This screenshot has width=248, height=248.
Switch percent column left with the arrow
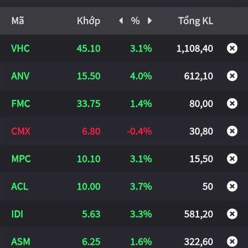[121, 21]
